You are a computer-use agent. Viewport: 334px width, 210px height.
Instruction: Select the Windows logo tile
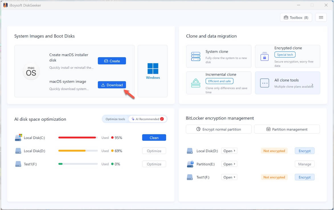[x=153, y=71]
